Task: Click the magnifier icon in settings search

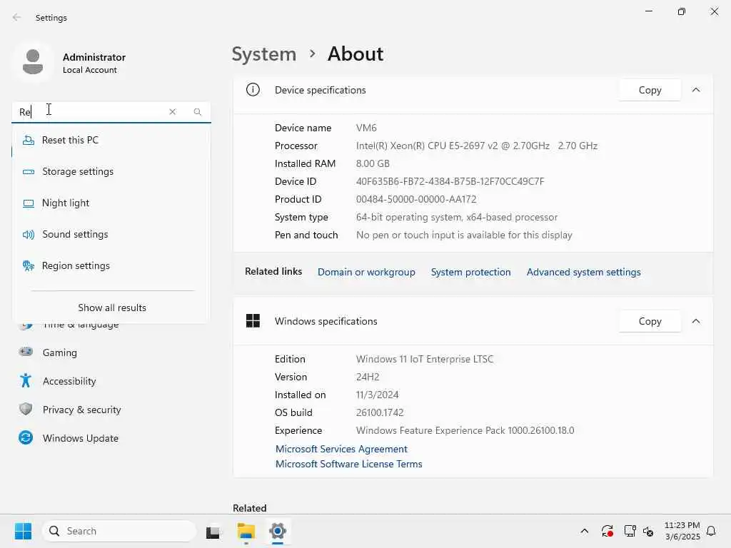Action: pos(198,112)
